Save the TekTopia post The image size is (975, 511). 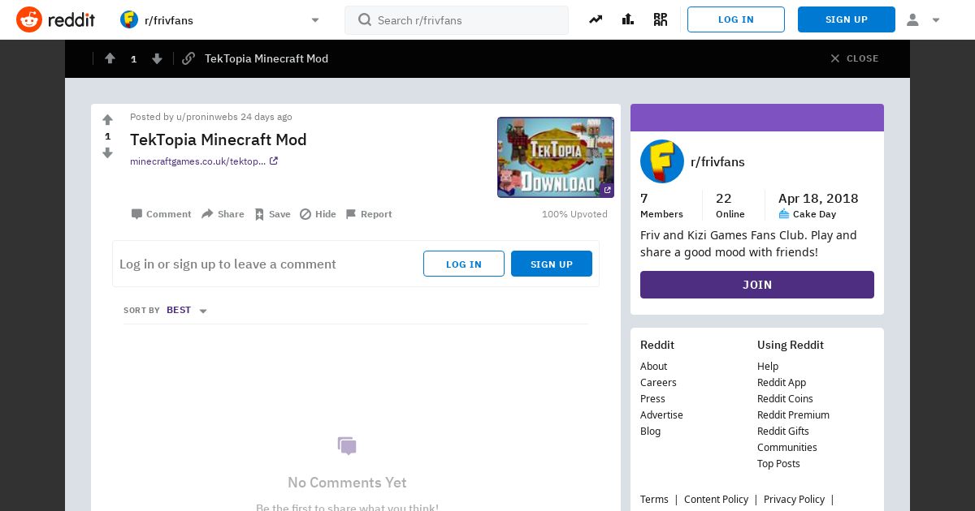(x=272, y=214)
